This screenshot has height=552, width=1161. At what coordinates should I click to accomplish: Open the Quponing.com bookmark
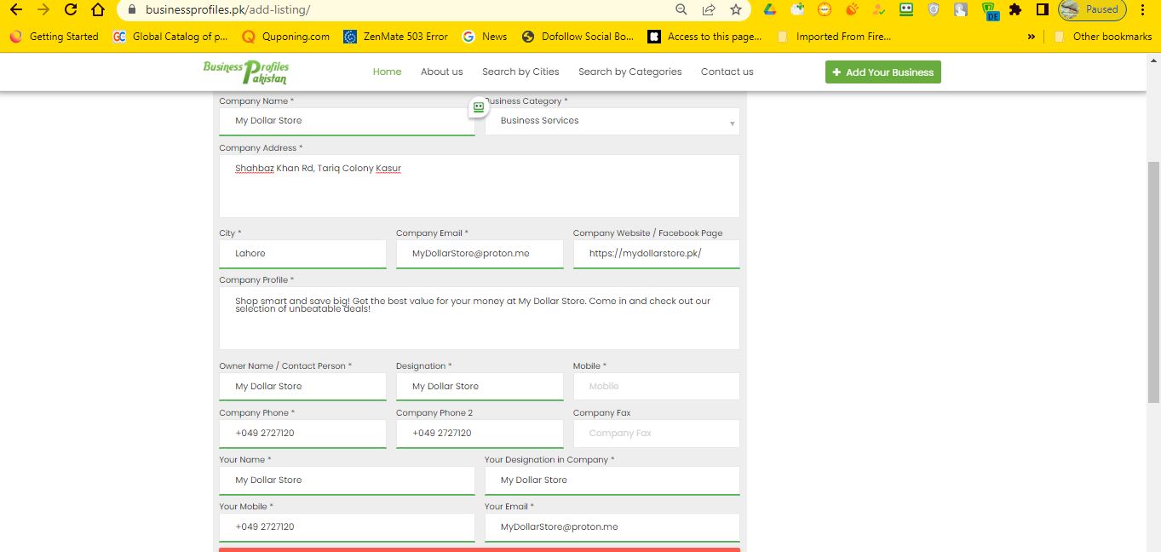click(x=286, y=37)
